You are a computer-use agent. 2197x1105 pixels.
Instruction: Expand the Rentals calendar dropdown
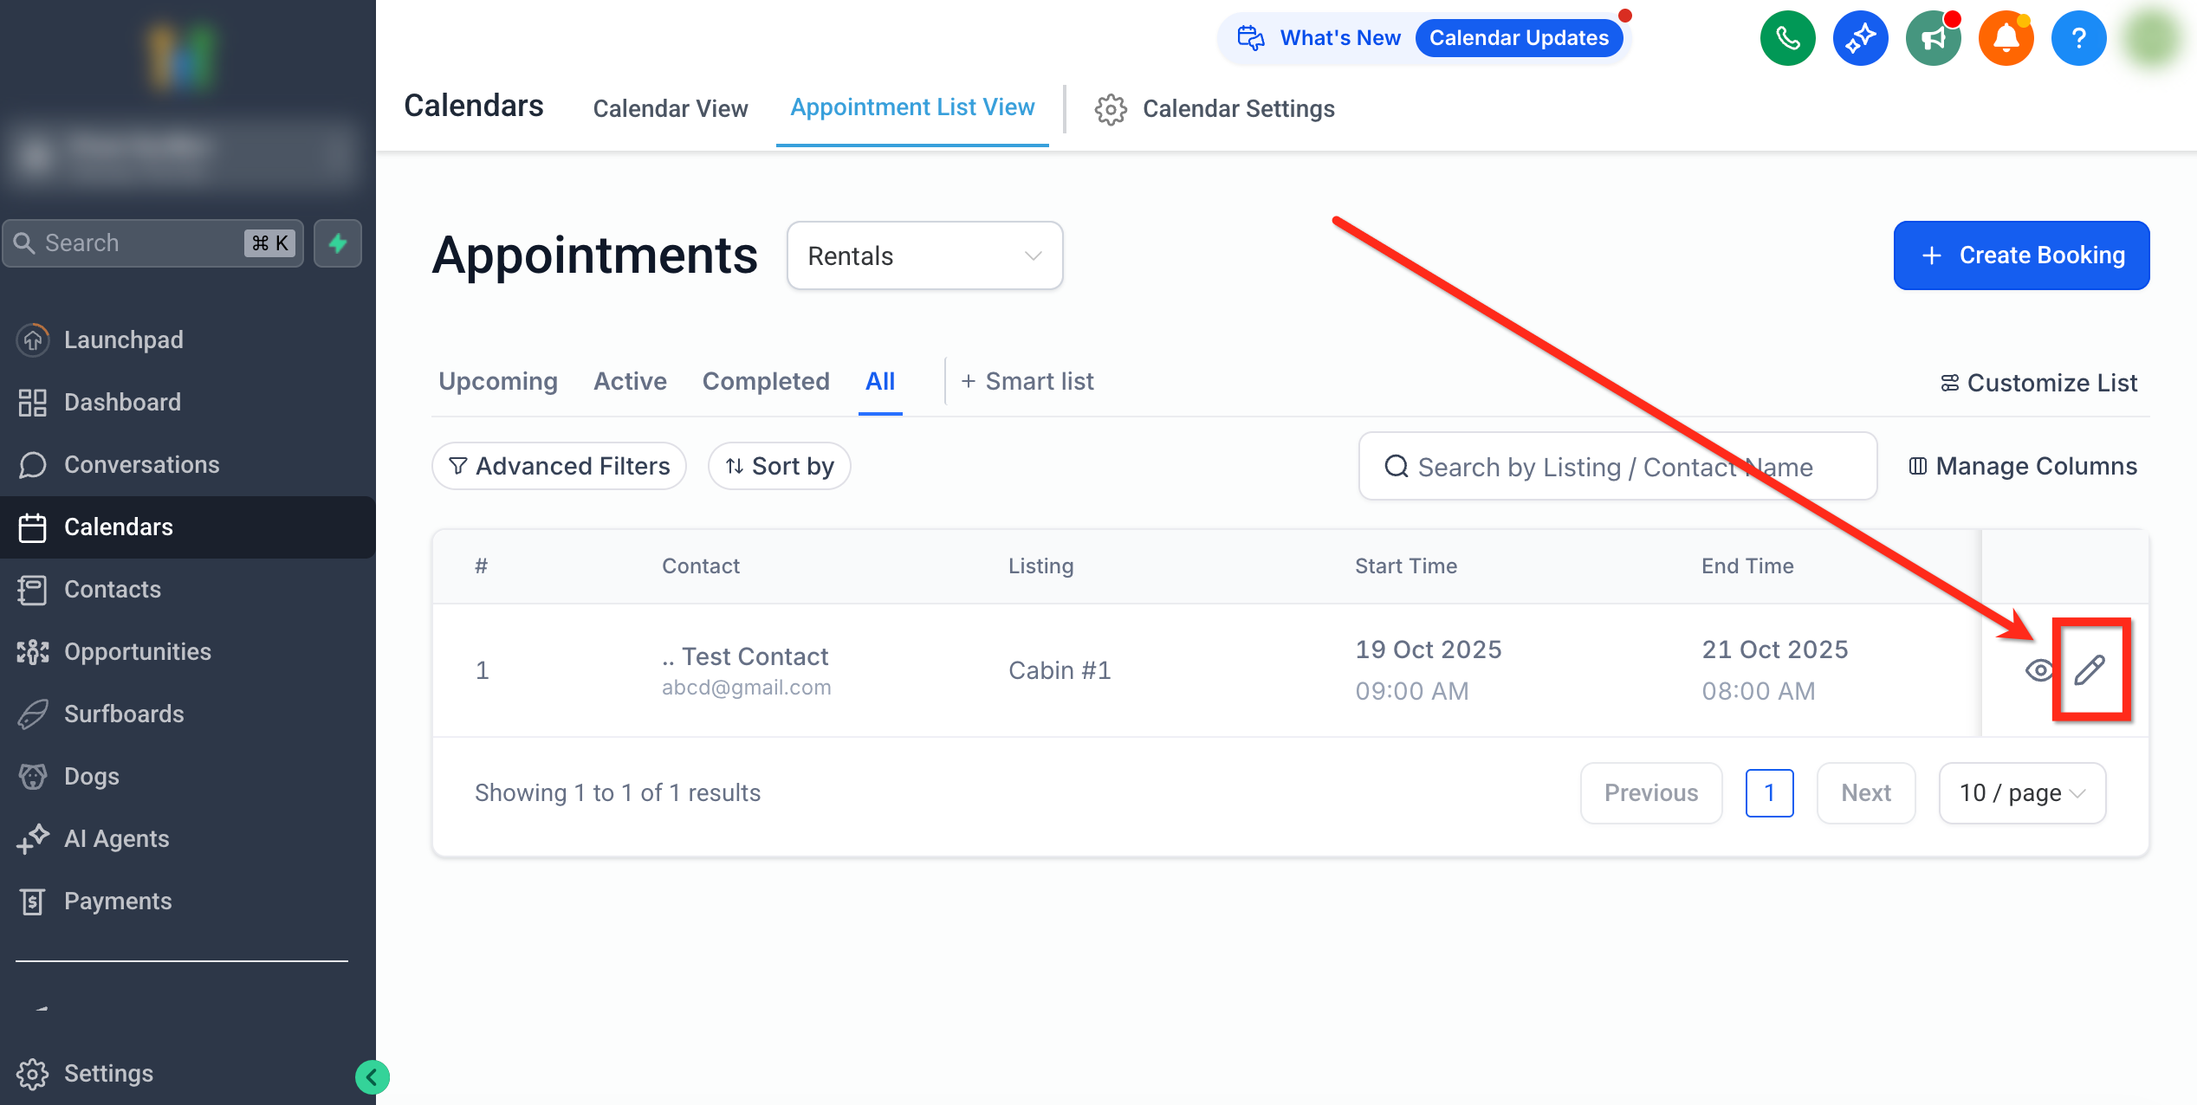(x=924, y=255)
